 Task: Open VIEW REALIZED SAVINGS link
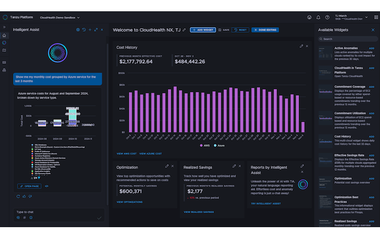pyautogui.click(x=199, y=212)
